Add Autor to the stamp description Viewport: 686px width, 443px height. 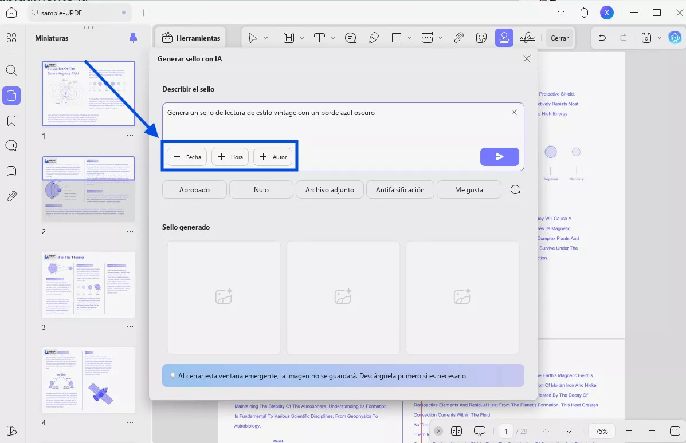[273, 157]
